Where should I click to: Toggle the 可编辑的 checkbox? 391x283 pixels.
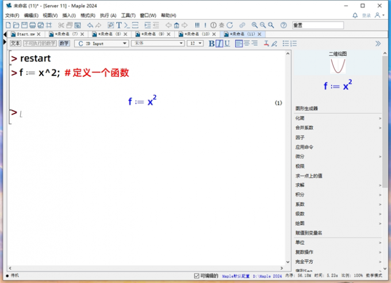coord(197,276)
